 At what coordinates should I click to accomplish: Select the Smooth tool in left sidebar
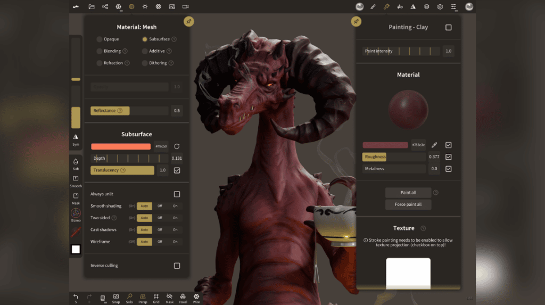click(x=76, y=181)
